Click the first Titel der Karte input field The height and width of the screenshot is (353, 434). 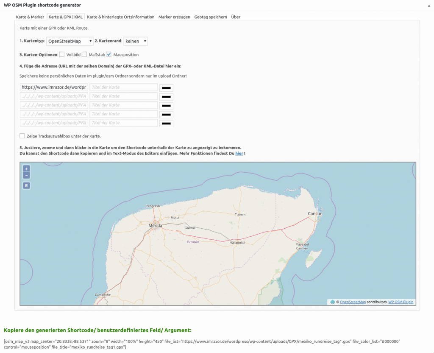tap(123, 87)
